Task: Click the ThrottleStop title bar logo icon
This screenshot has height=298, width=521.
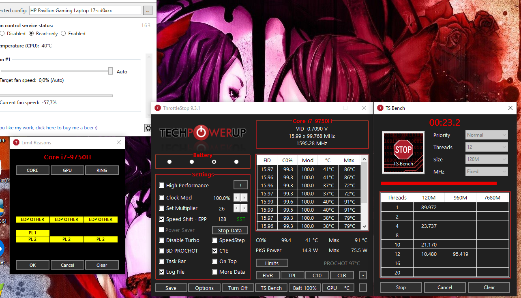Action: pyautogui.click(x=157, y=108)
